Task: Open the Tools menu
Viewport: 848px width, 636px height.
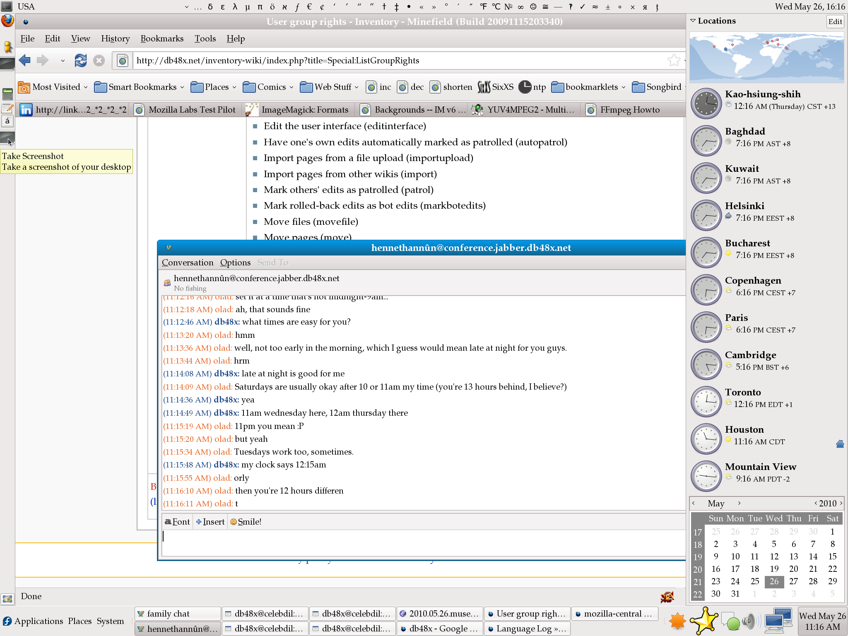Action: 205,39
